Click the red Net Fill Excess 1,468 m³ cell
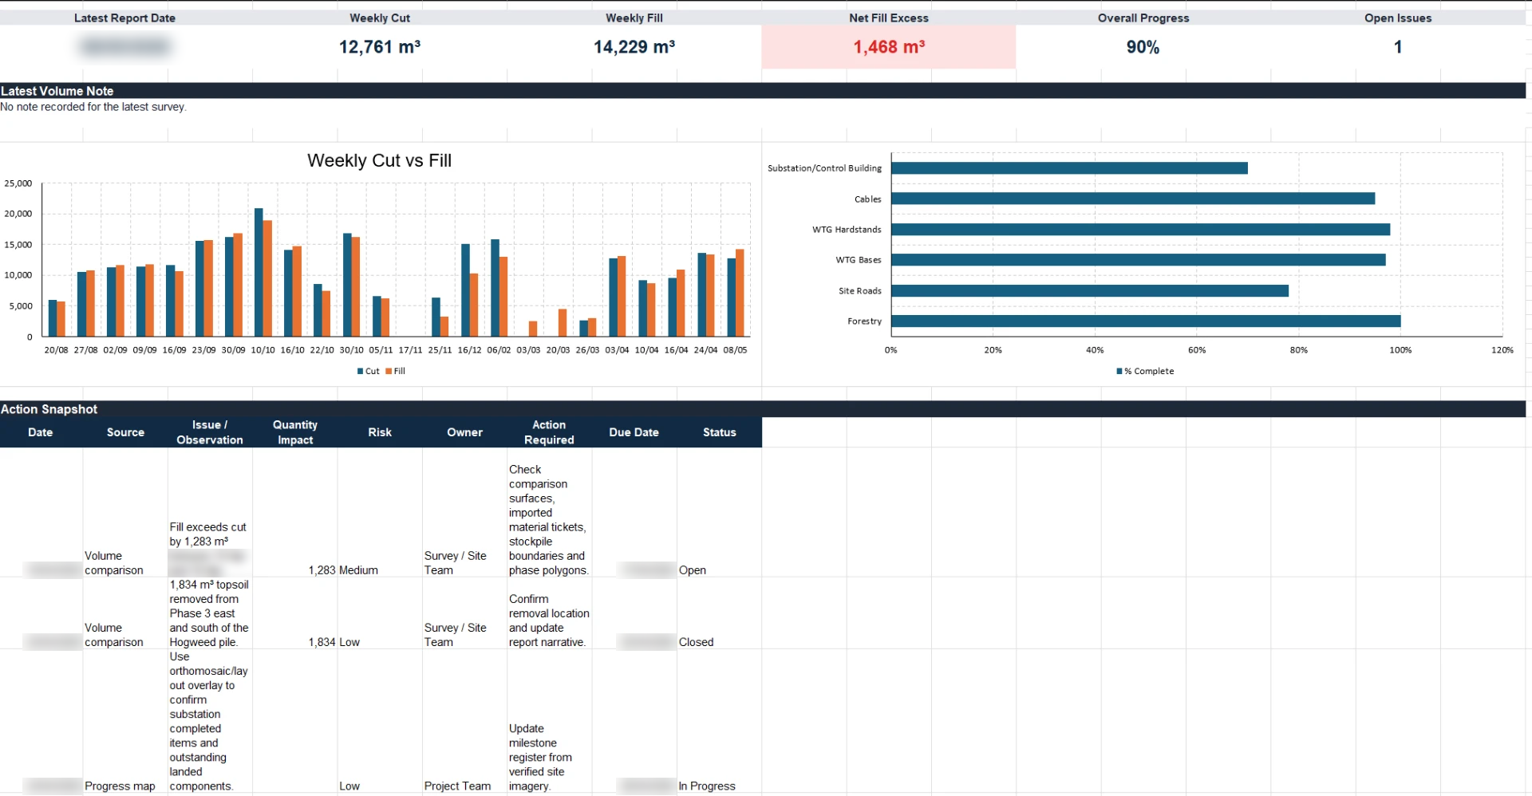This screenshot has width=1532, height=796. tap(889, 47)
